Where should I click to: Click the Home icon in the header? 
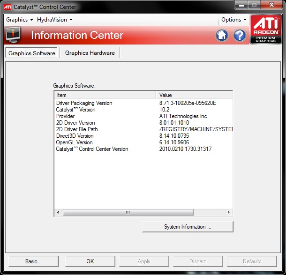pyautogui.click(x=222, y=36)
